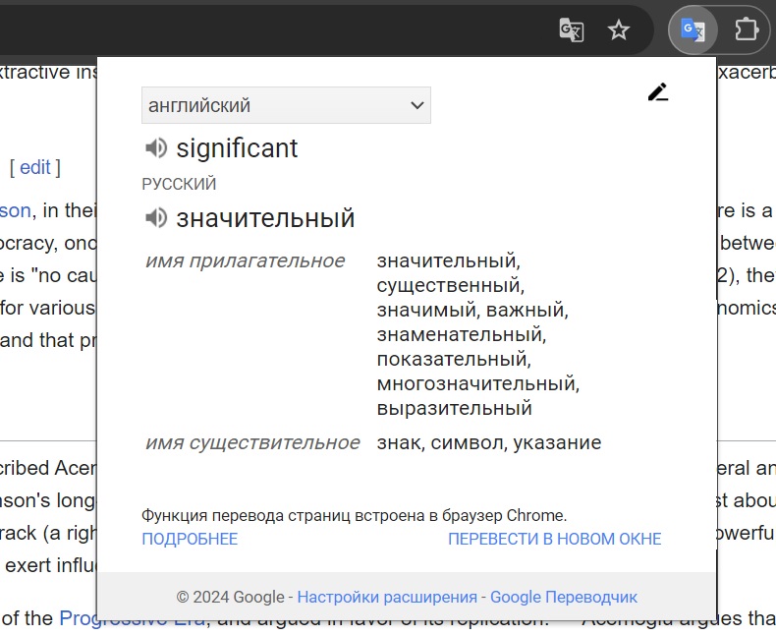Click synonym 'существенный'
Screen dimensions: 776x636
pyautogui.click(x=450, y=285)
